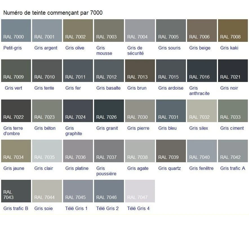This screenshot has height=225, width=249.
Task: Open the Gris souris link
Action: 169,48
